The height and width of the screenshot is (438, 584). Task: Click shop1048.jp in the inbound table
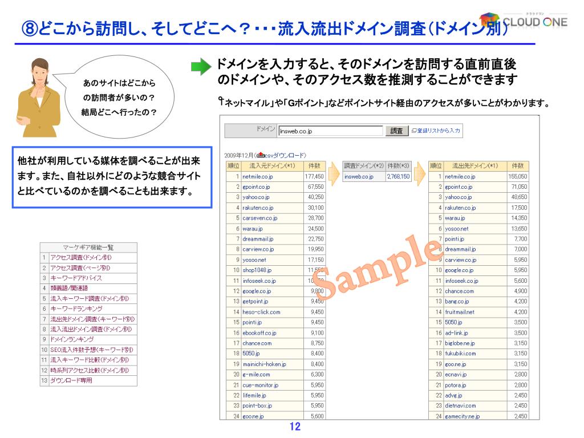point(257,270)
